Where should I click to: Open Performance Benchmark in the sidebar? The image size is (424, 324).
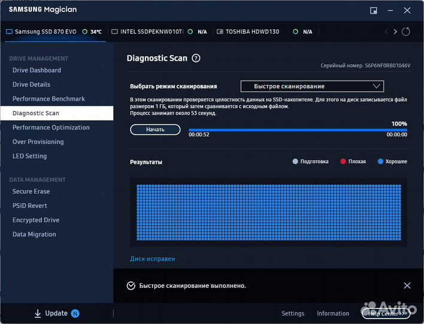point(49,99)
